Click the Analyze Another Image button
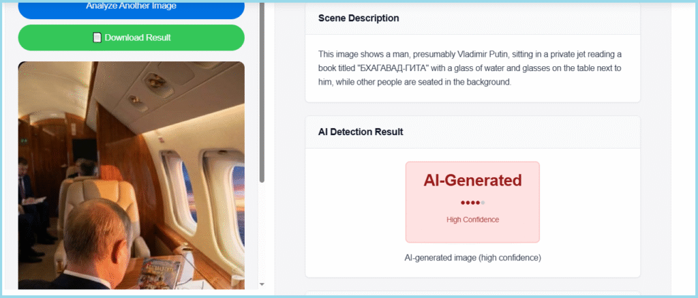The width and height of the screenshot is (698, 298). [x=131, y=8]
